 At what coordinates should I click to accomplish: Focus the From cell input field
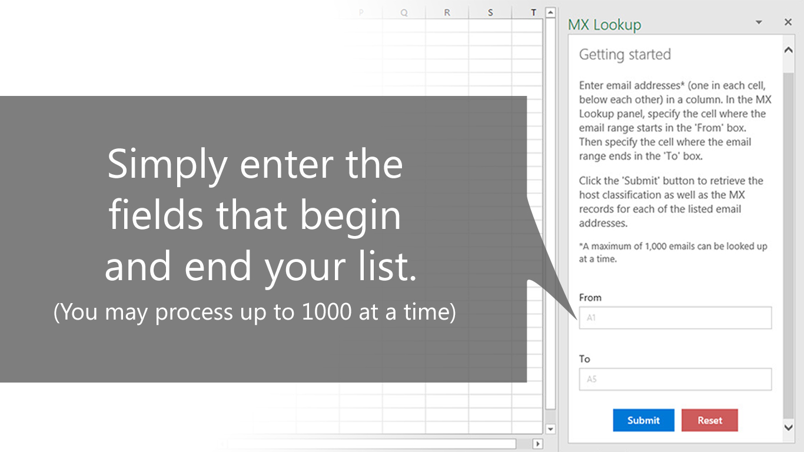[675, 318]
